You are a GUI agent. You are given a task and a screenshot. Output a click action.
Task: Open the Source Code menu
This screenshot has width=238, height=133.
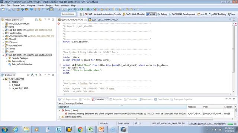pyautogui.click(x=18, y=6)
